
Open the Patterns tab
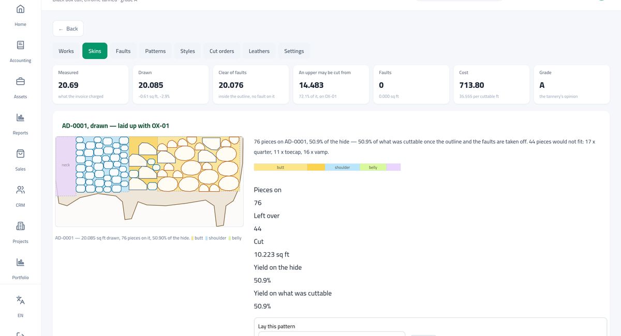(155, 51)
